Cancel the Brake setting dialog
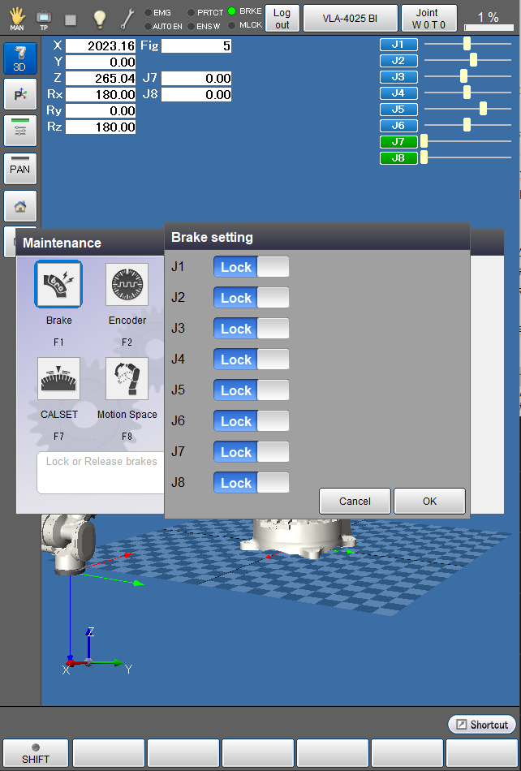The image size is (521, 771). 355,502
